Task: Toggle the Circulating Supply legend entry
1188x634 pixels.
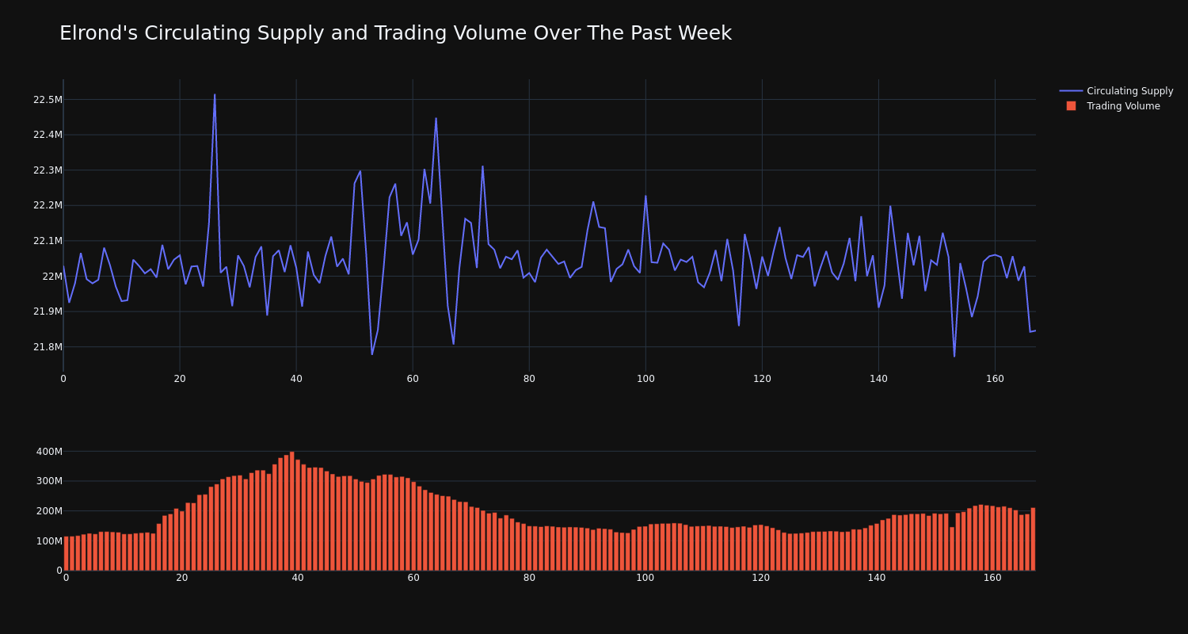Action: [x=1116, y=91]
